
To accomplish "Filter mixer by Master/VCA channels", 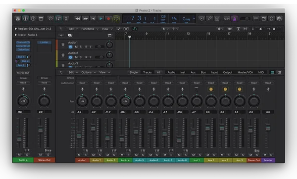I will click(x=245, y=72).
